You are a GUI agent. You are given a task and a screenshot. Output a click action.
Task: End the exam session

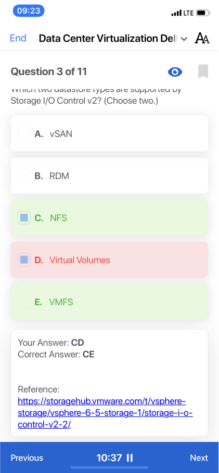(x=18, y=38)
